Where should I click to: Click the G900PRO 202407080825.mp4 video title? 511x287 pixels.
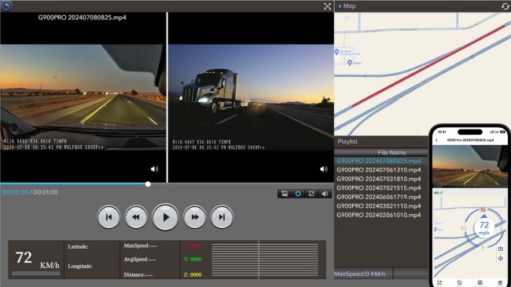82,17
